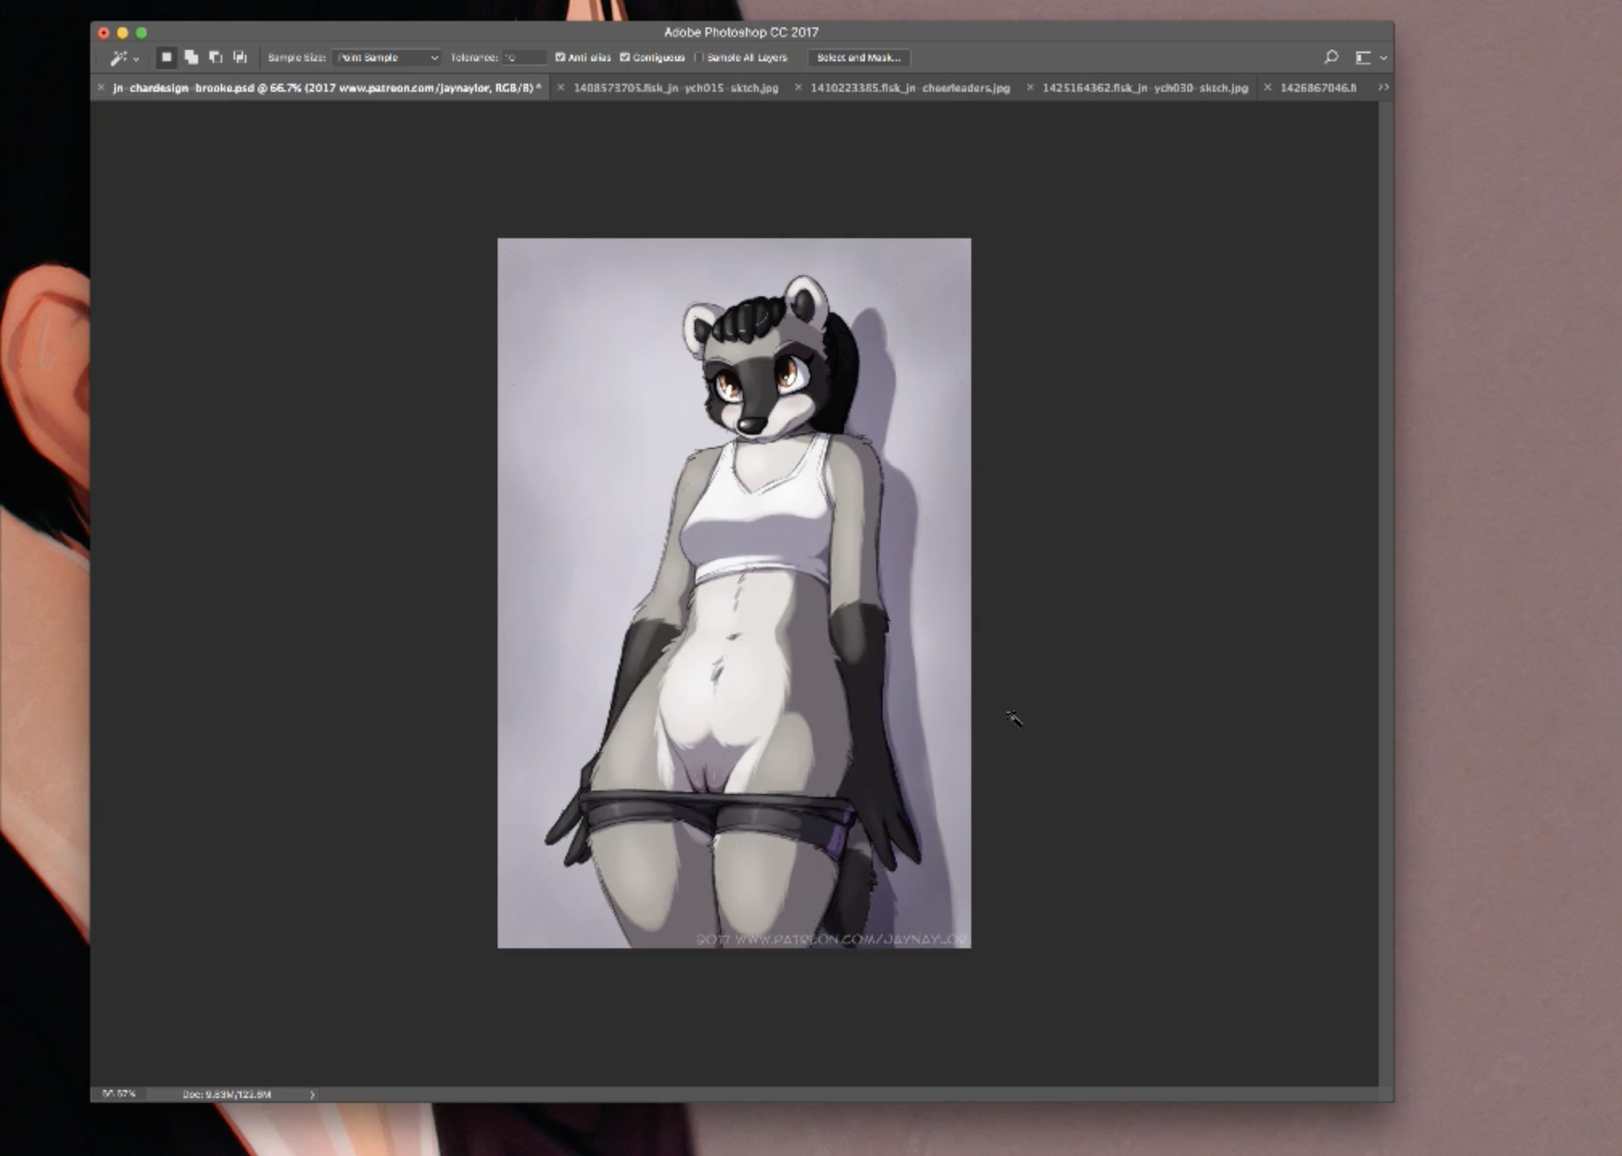Enable Sample All Layers checkbox
Image resolution: width=1622 pixels, height=1156 pixels.
[x=699, y=57]
